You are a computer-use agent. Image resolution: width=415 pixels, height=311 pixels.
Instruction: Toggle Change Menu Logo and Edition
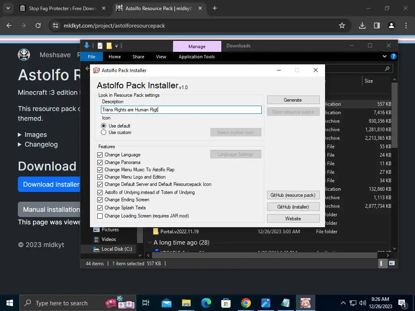click(x=100, y=177)
